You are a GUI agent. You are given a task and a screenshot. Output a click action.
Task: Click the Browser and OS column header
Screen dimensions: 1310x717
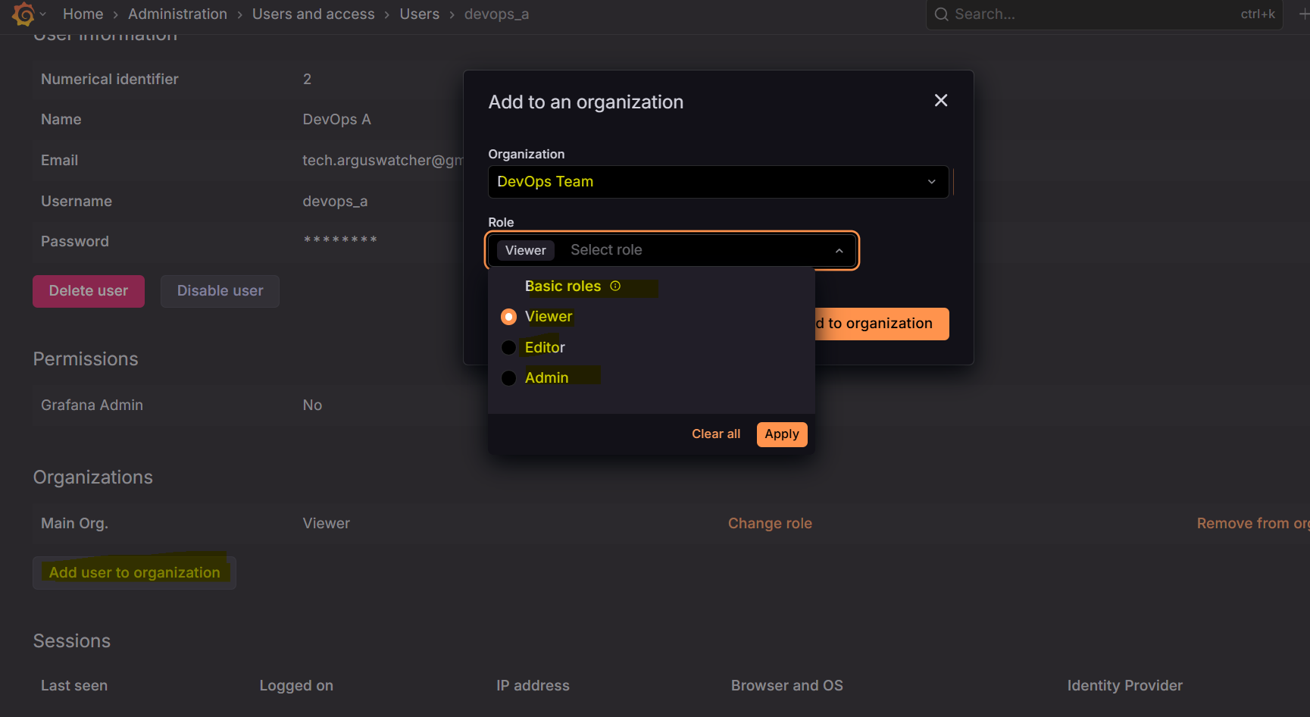click(x=787, y=686)
